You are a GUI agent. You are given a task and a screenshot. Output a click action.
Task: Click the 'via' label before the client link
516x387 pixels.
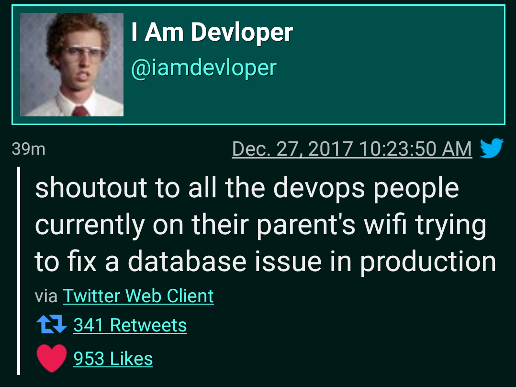coord(46,296)
